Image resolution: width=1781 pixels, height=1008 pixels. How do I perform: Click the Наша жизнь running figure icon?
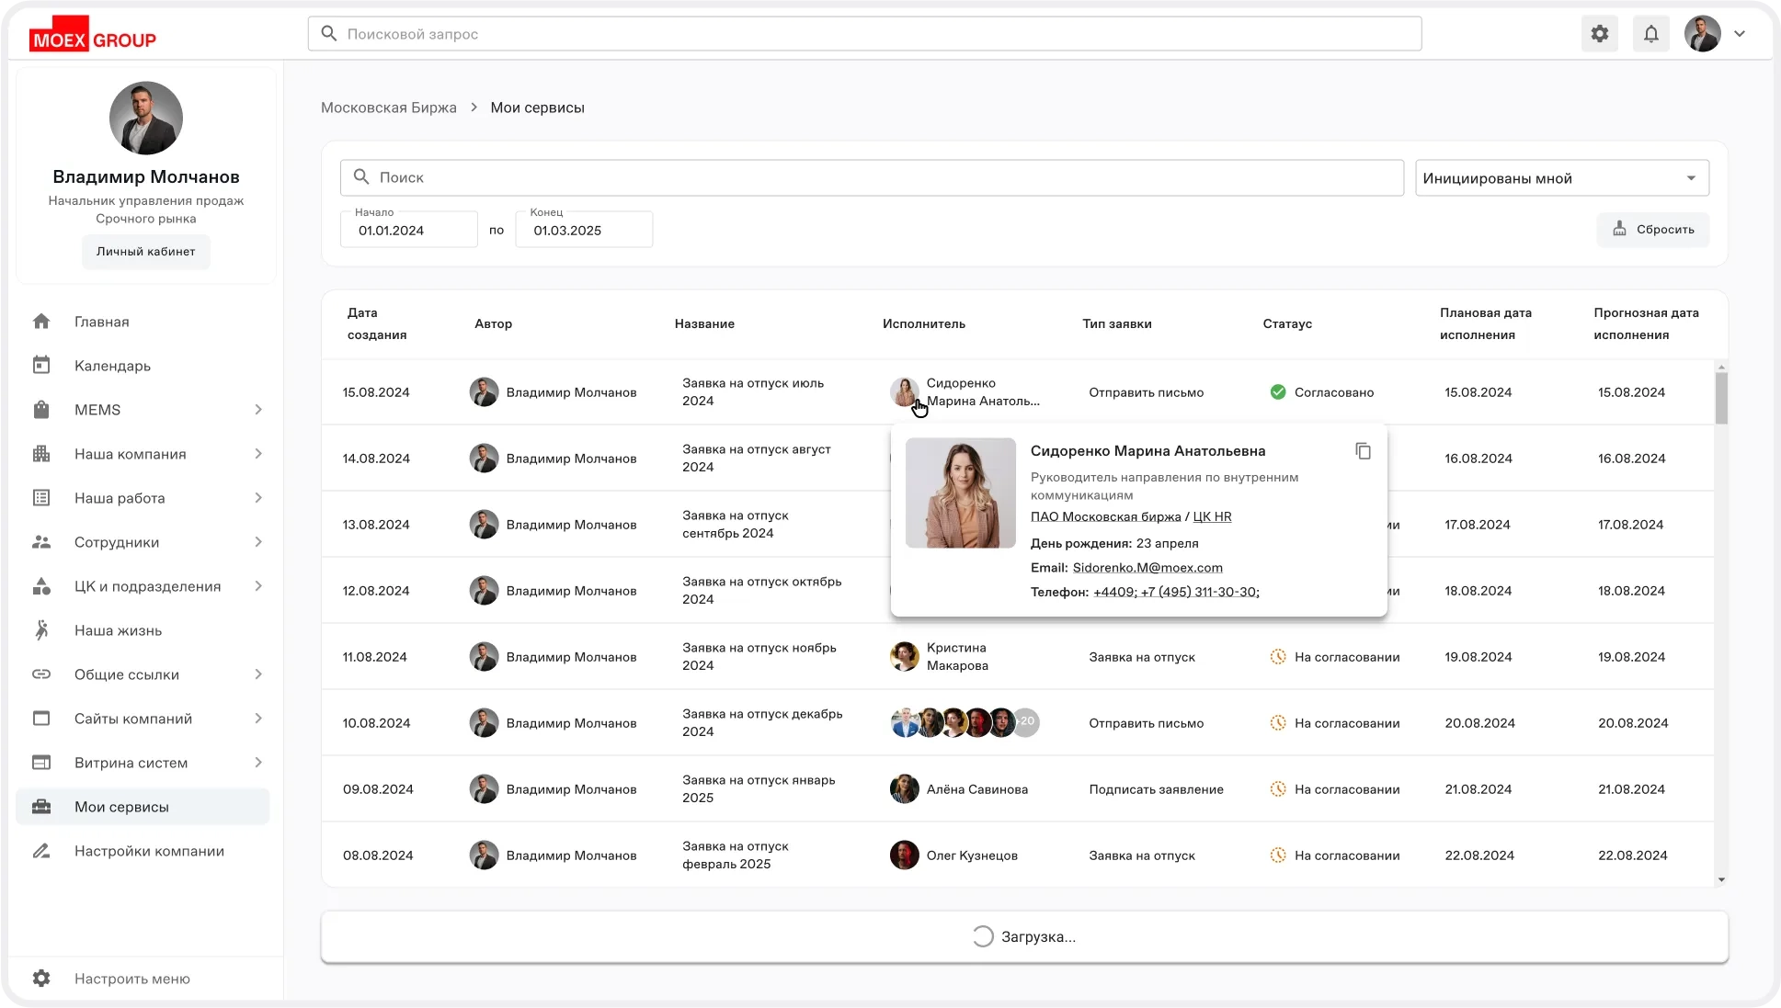point(41,630)
